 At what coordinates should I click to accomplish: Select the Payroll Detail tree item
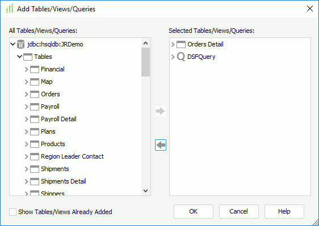click(58, 119)
